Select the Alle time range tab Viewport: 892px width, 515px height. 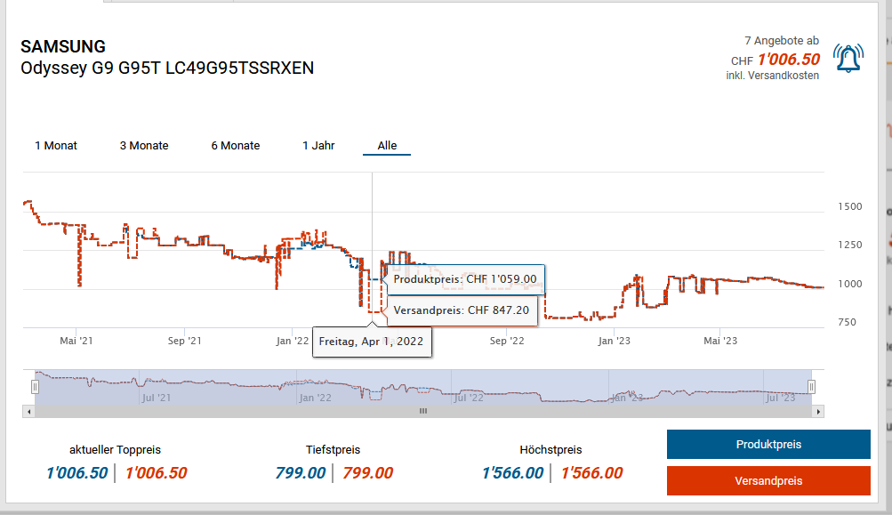387,146
